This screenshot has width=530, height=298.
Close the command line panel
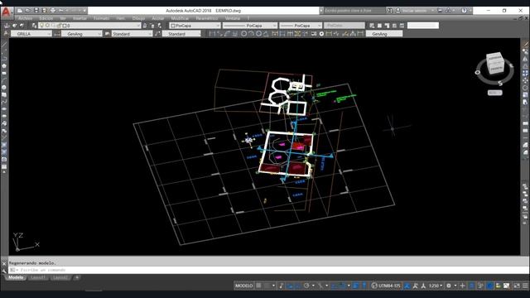coord(4,263)
